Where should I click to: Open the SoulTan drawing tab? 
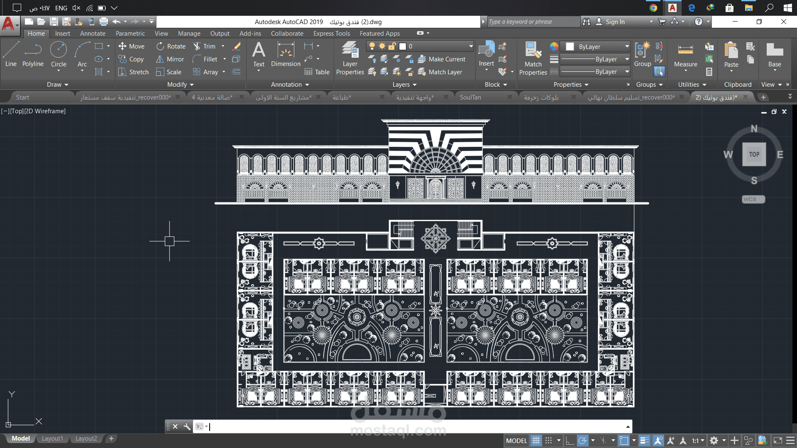coord(470,97)
